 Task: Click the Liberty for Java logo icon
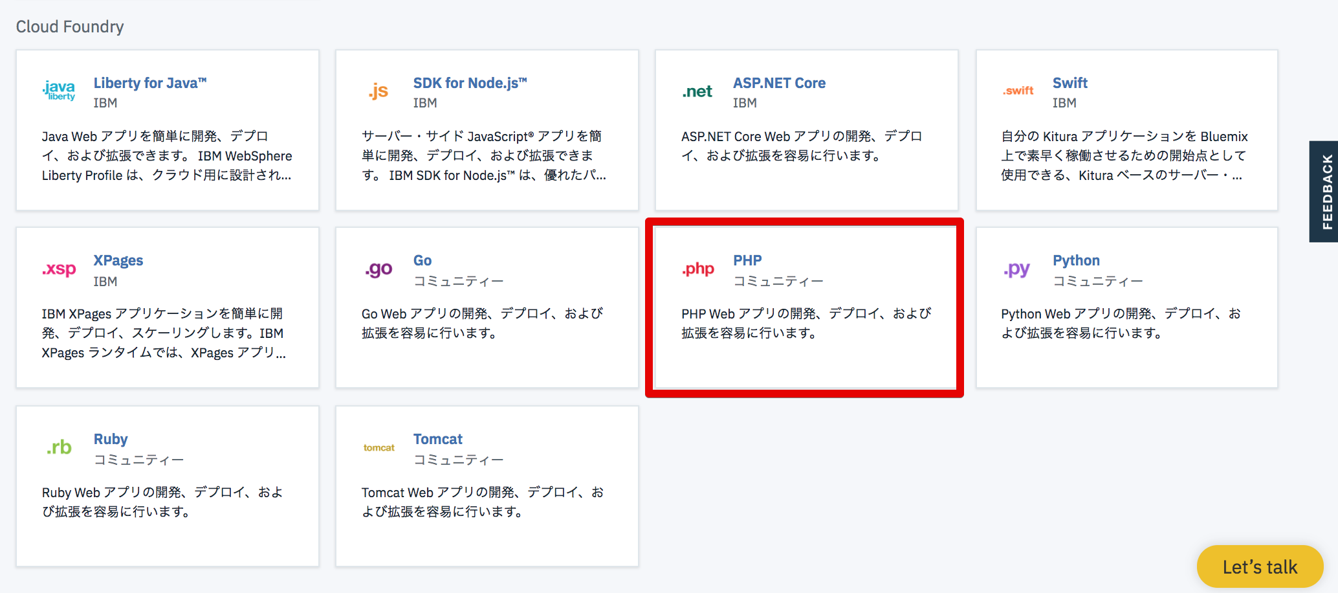point(59,91)
